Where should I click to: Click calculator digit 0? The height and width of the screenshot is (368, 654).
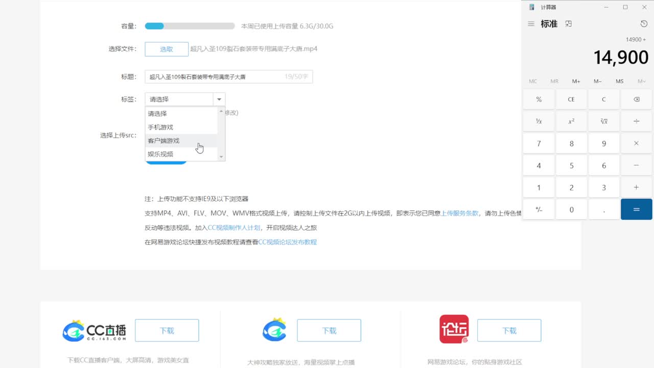(x=571, y=210)
